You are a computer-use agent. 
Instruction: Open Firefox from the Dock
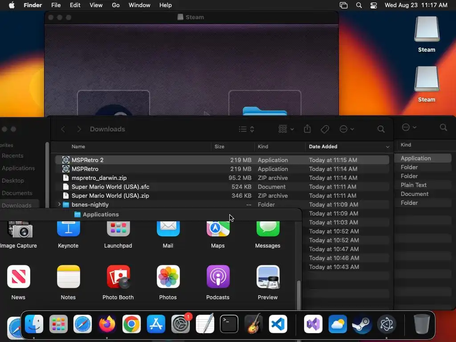pos(107,324)
